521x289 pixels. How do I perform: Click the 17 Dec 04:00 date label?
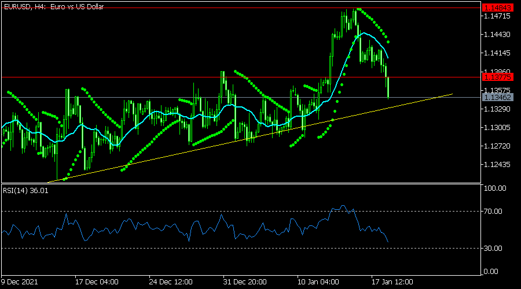tap(97, 282)
